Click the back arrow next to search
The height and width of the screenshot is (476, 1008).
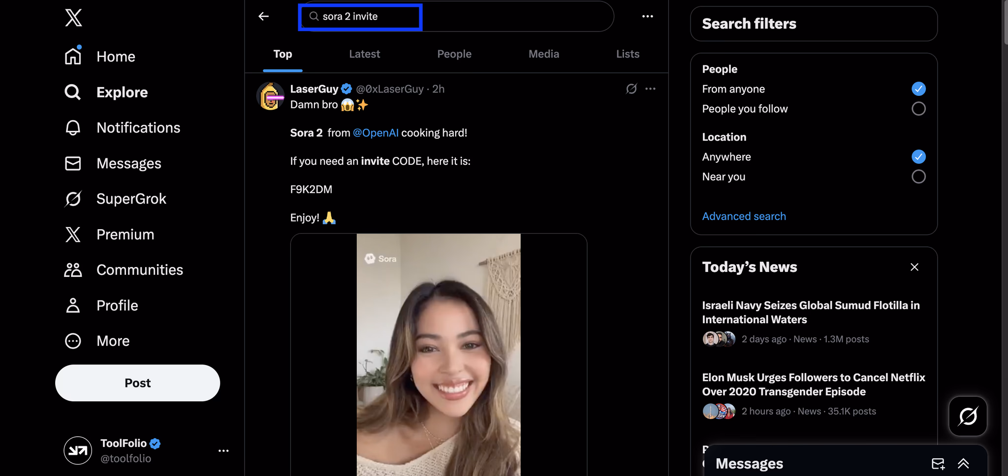[x=264, y=16]
